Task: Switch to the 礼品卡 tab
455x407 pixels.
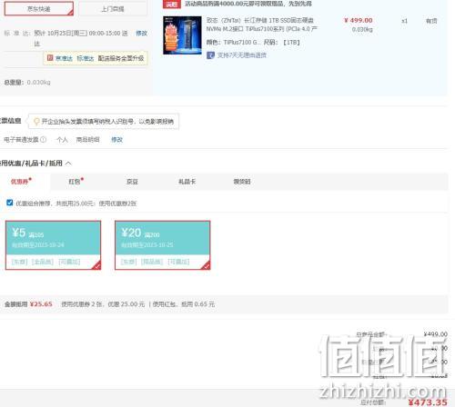Action: tap(187, 182)
